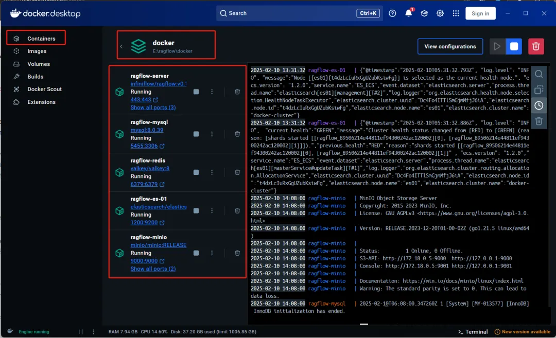Open mysql:8.0.39 image link
556x338 pixels.
pyautogui.click(x=147, y=130)
